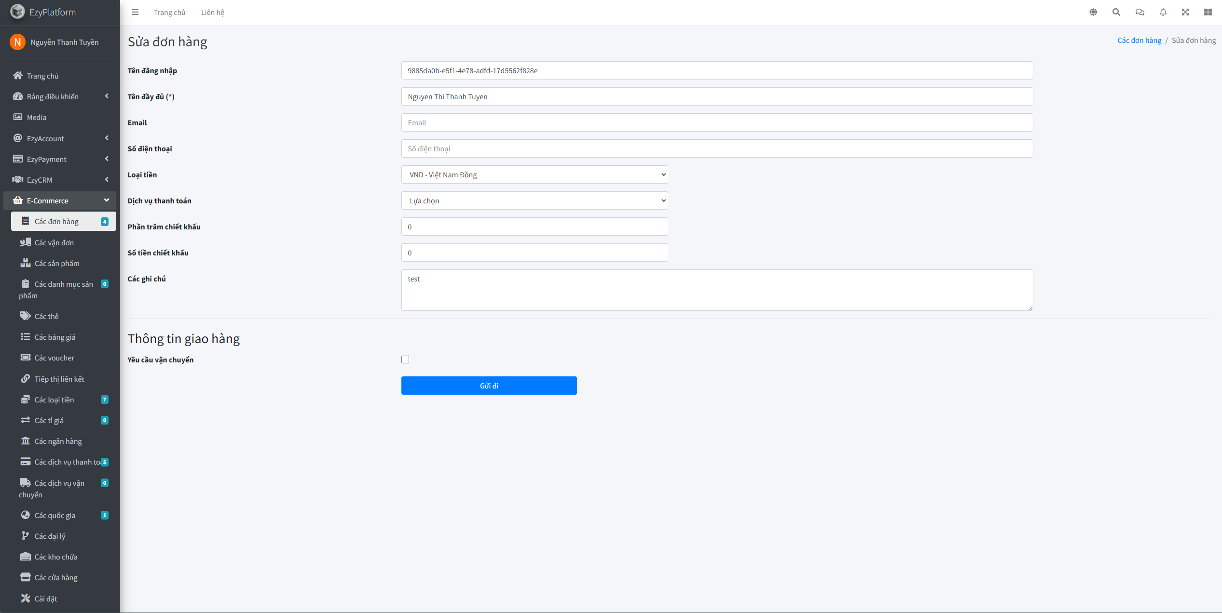The width and height of the screenshot is (1222, 613).
Task: Click the hamburger sidebar toggle icon
Action: point(135,12)
